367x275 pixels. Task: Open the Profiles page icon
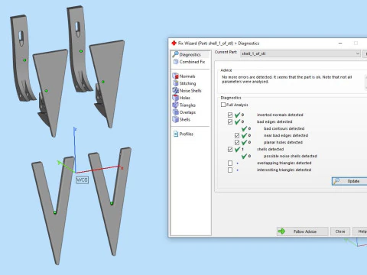(x=176, y=134)
